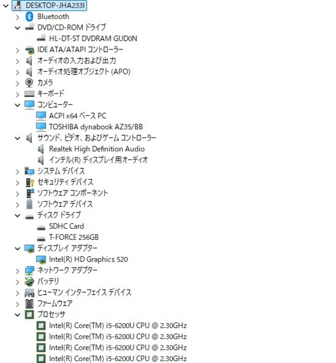
Task: Click the network adapter category icon
Action: [x=29, y=270]
